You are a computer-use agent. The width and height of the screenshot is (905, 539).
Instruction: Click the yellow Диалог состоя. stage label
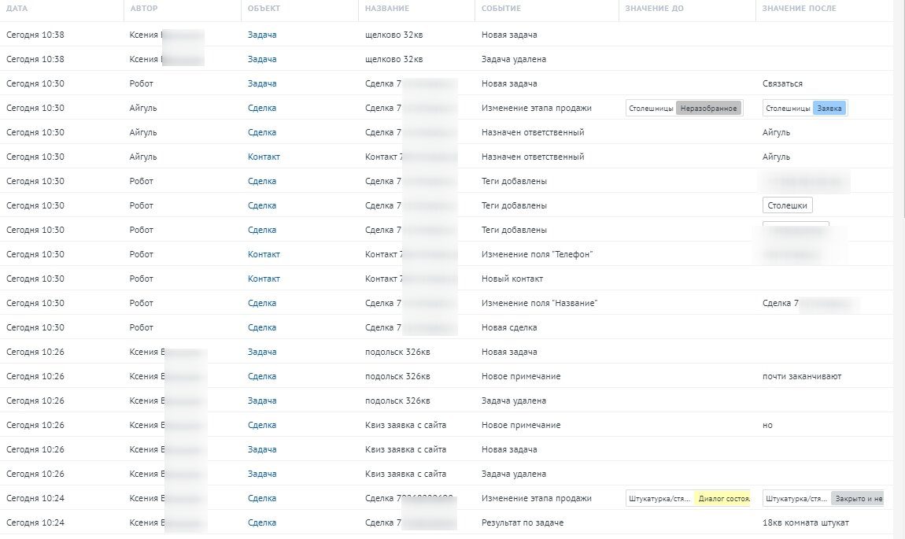click(x=724, y=499)
